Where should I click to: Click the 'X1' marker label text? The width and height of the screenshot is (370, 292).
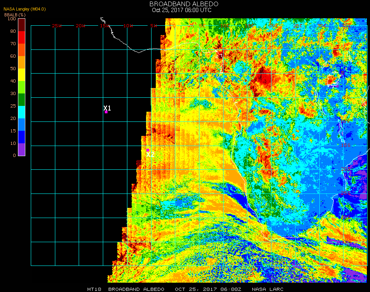107,108
